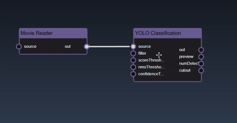Viewport: 237px width, 123px height.
Task: Select the wire connecting the two nodes
Action: tap(110, 47)
